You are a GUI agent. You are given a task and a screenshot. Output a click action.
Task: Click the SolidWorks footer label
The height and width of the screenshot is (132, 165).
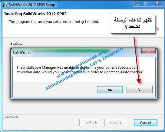[11, 117]
